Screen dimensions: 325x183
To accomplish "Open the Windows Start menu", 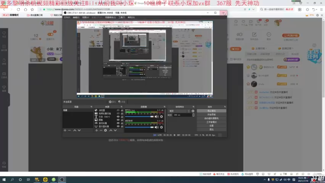I will click(x=4, y=179).
